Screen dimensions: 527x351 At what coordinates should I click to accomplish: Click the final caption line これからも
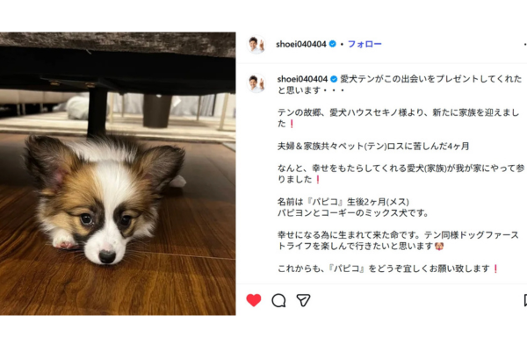click(388, 269)
